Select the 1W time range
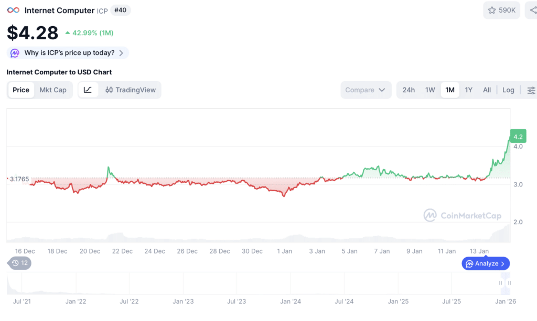Viewport: 537px width, 321px height. coord(430,90)
